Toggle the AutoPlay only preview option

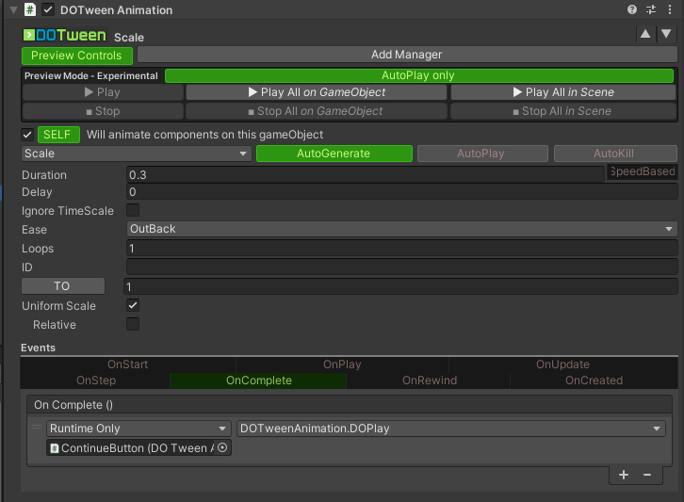tap(418, 75)
